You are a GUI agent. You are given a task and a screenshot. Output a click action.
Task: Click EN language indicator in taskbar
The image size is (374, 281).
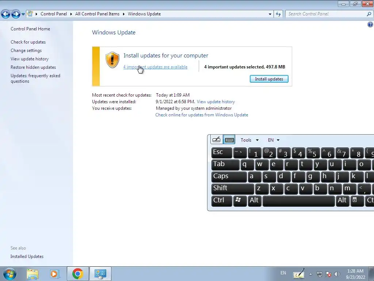point(283,273)
